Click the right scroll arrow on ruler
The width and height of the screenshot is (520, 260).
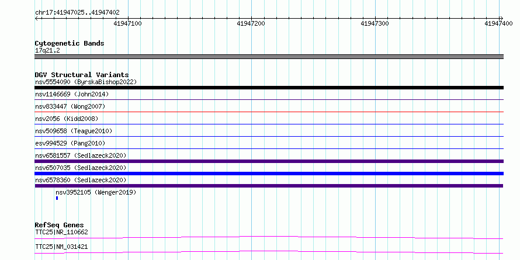coord(501,18)
